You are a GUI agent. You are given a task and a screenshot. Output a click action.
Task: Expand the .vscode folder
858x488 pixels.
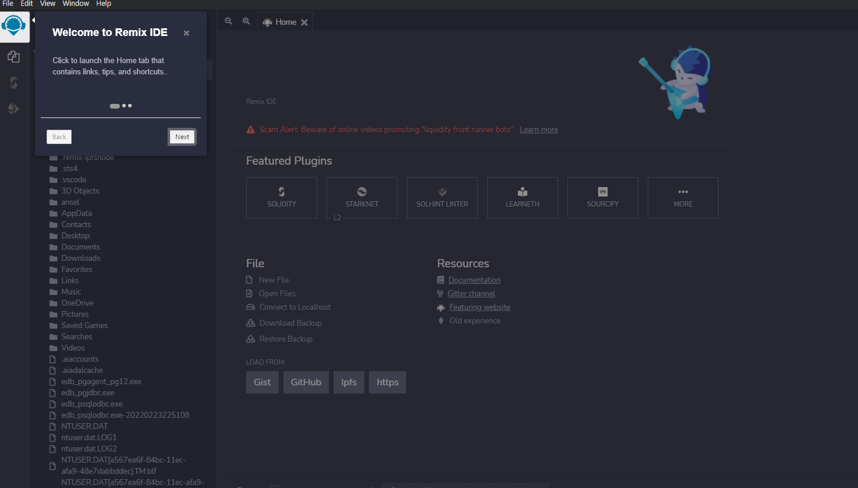coord(73,180)
